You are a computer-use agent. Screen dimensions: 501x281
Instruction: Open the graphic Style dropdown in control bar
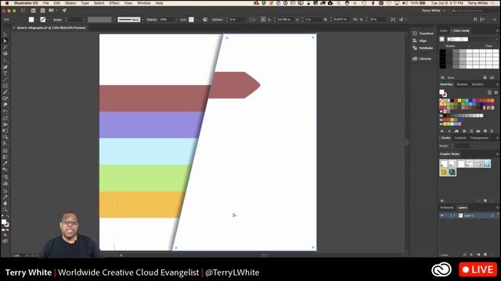(196, 20)
